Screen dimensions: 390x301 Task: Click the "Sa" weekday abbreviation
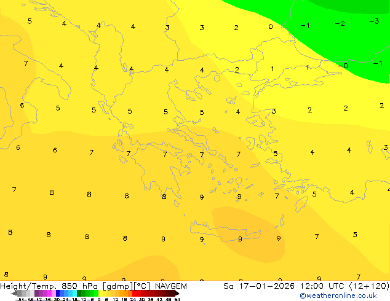[228, 286]
